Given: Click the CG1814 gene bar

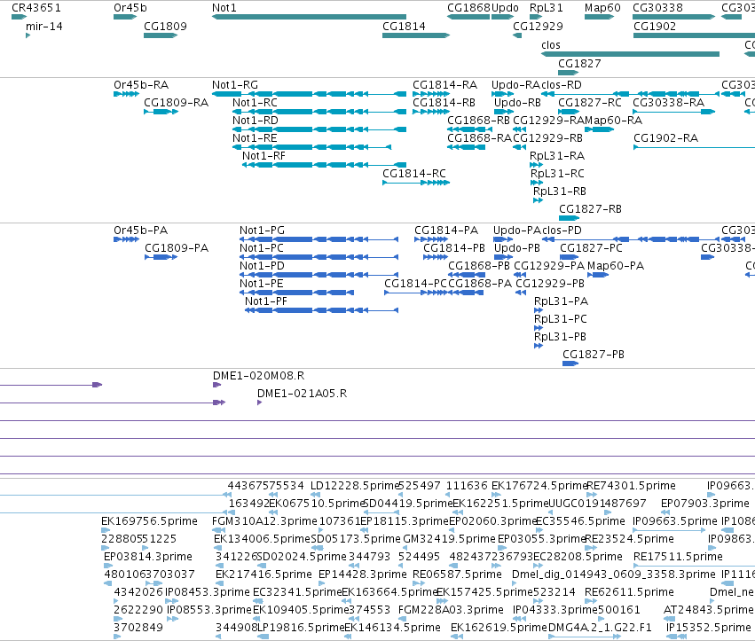Looking at the screenshot, I should [416, 35].
